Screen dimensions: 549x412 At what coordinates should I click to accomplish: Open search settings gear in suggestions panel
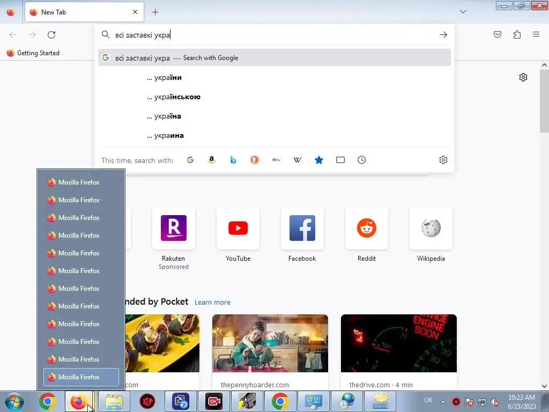443,160
